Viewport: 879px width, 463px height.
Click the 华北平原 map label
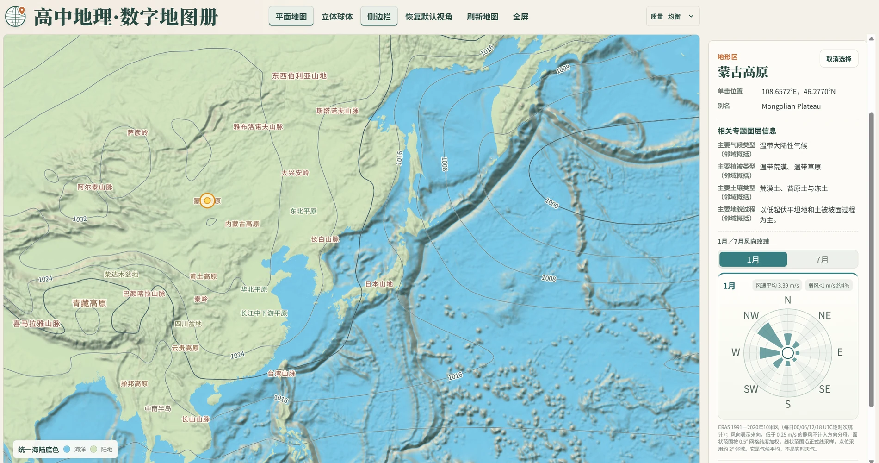[254, 289]
